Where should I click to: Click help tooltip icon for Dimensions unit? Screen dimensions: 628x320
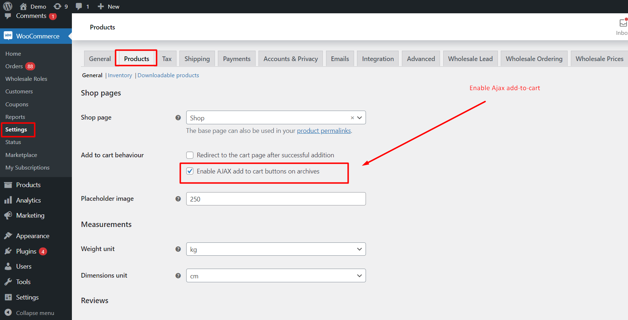(178, 275)
